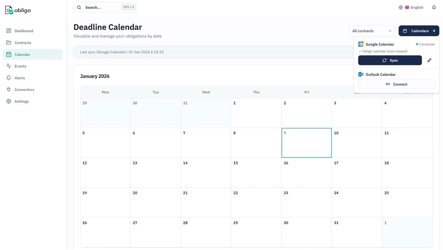Screen dimensions: 443x250
Task: Click the Outlook Calendar logo icon
Action: tap(361, 75)
